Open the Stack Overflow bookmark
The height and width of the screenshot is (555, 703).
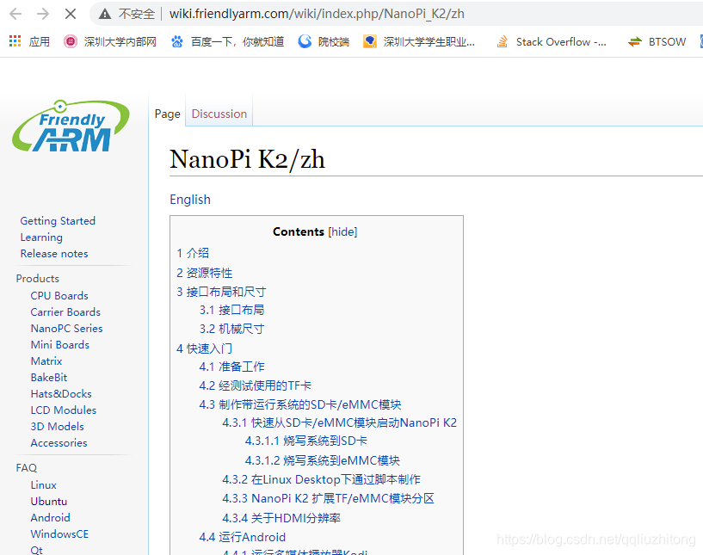tap(552, 41)
